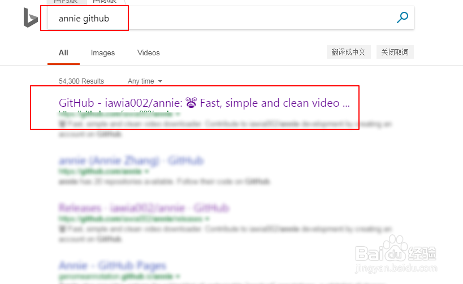
Task: Open the annie (Annie Zhang) GitHub result
Action: tap(131, 161)
